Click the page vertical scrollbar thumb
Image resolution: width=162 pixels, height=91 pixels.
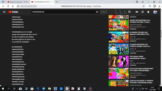coord(161,34)
